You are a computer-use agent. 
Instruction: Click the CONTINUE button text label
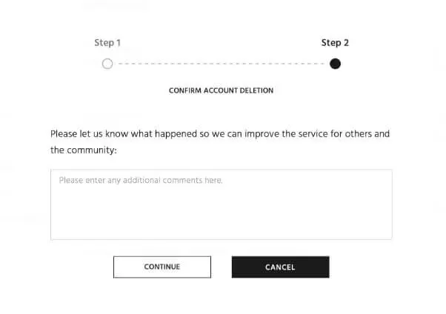[162, 267]
